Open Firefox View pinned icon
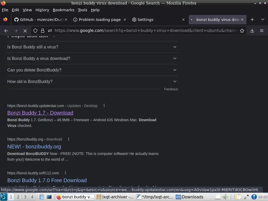The image size is (268, 201). click(x=5, y=19)
